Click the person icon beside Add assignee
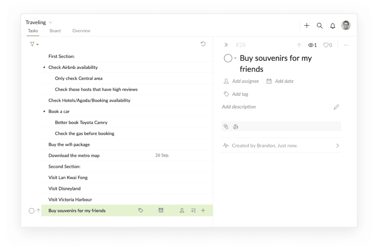Image resolution: width=378 pixels, height=251 pixels. coord(226,81)
